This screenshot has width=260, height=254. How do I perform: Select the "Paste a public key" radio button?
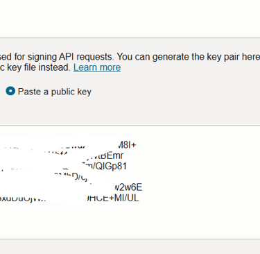(10, 91)
